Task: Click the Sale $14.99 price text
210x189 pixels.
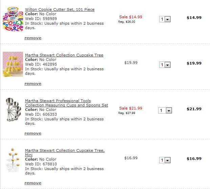Action: [131, 17]
